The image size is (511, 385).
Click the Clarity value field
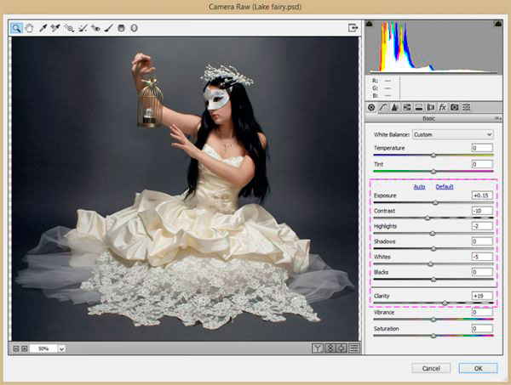click(x=482, y=296)
